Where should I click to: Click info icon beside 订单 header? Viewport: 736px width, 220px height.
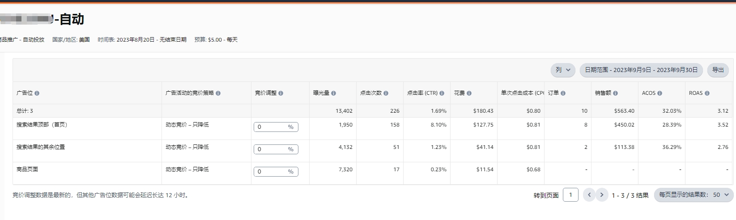click(563, 93)
